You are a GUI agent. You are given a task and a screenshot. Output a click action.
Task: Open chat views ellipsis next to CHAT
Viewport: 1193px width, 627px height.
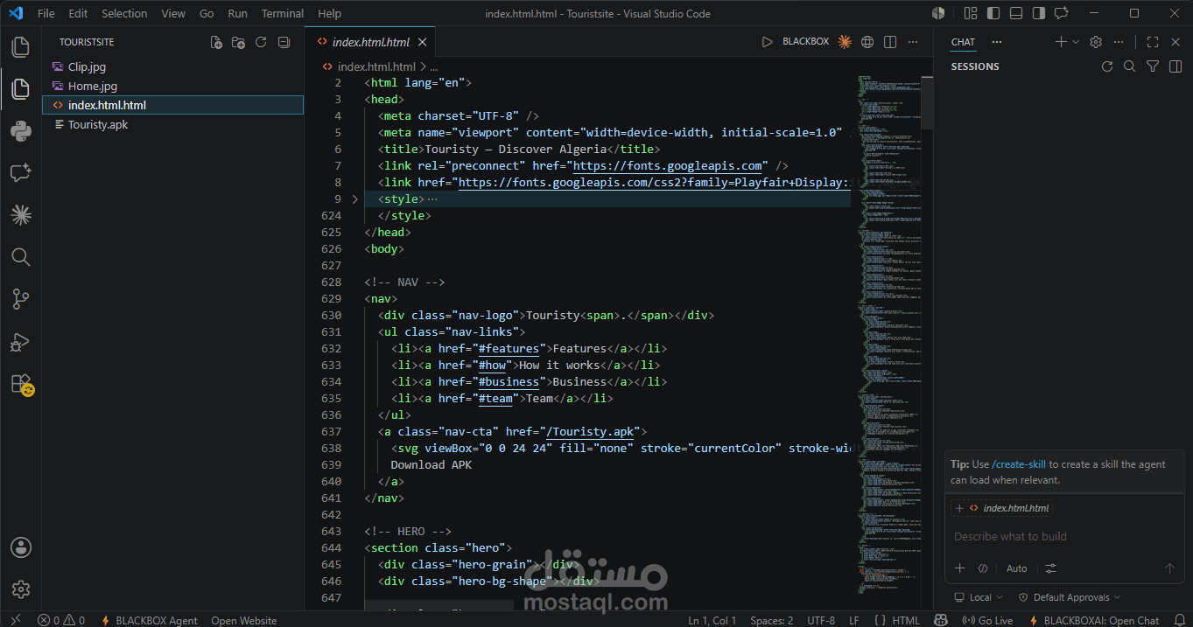coord(996,42)
